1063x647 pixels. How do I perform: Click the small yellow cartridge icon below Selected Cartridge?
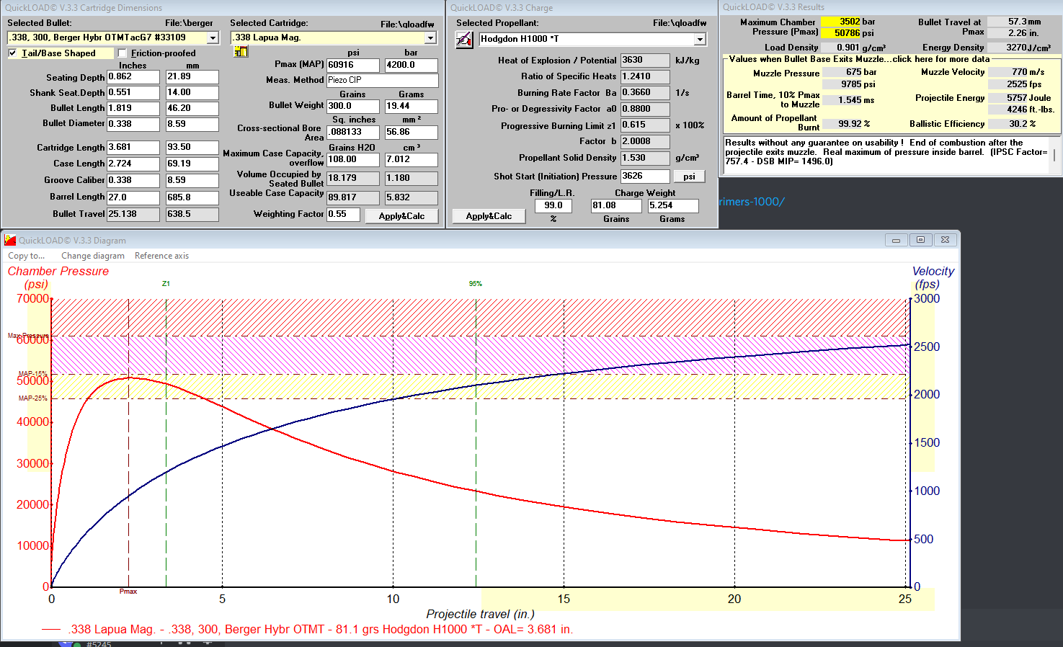[241, 52]
